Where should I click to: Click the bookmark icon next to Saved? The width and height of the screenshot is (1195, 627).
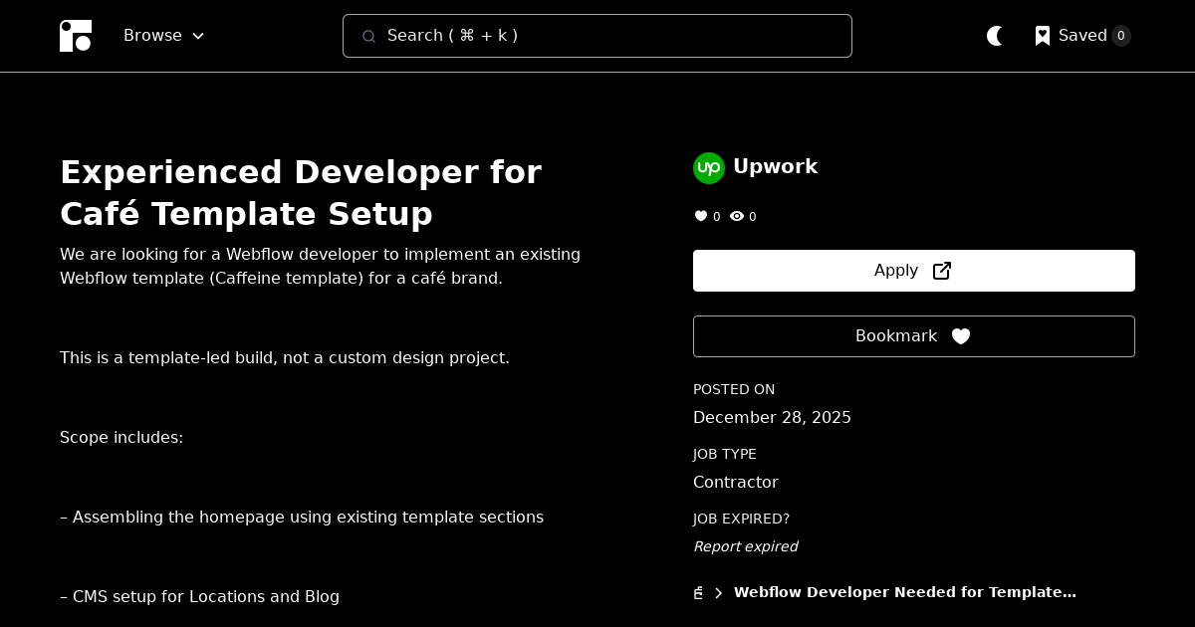tap(1042, 36)
